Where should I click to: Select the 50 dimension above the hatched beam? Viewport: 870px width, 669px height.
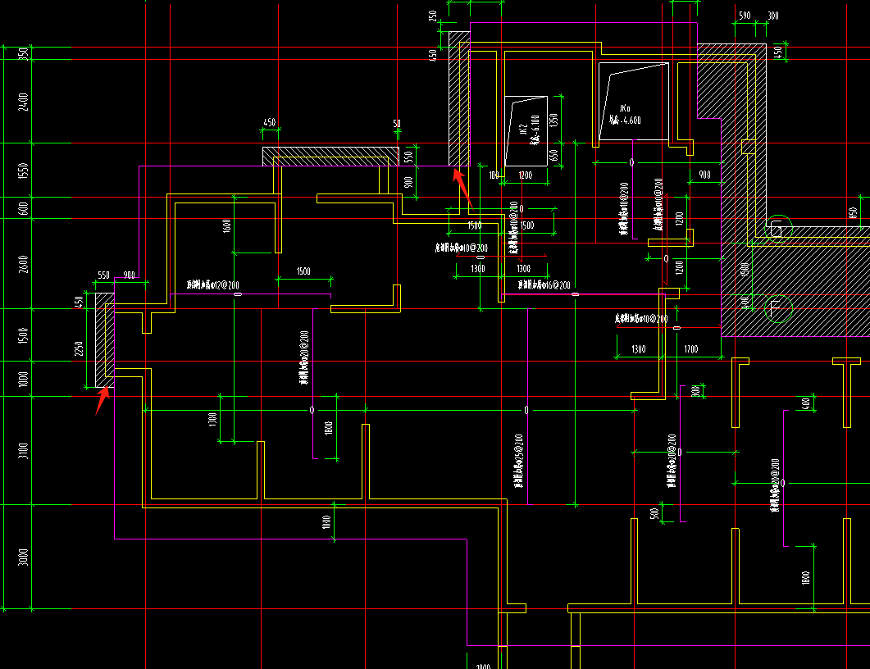pyautogui.click(x=397, y=123)
